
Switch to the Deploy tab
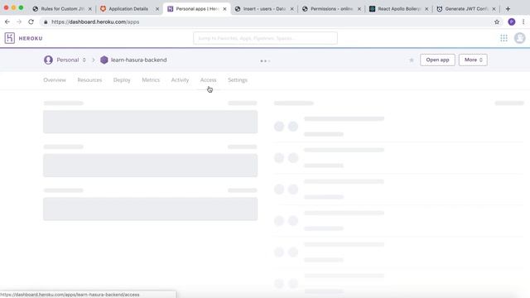point(122,80)
